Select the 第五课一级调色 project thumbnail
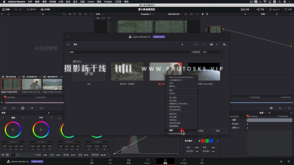The height and width of the screenshot is (165, 294). tap(127, 72)
